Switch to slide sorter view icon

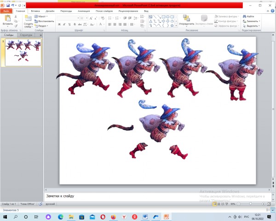[x=218, y=204]
